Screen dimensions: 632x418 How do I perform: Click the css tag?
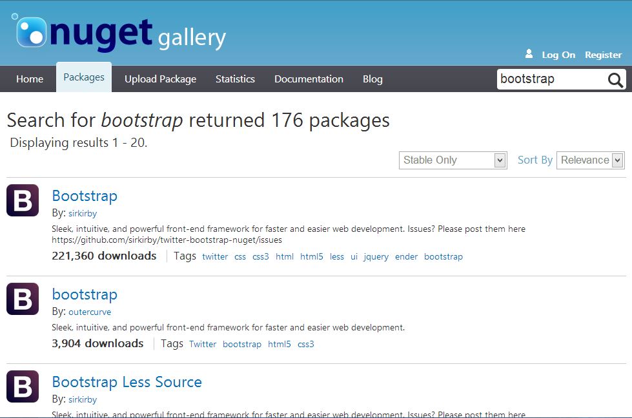coord(240,257)
